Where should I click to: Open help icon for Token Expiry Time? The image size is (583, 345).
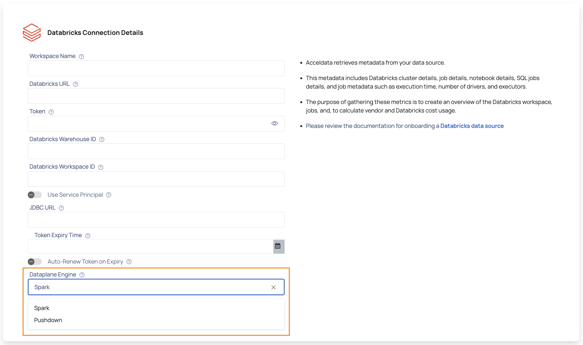[x=88, y=236]
